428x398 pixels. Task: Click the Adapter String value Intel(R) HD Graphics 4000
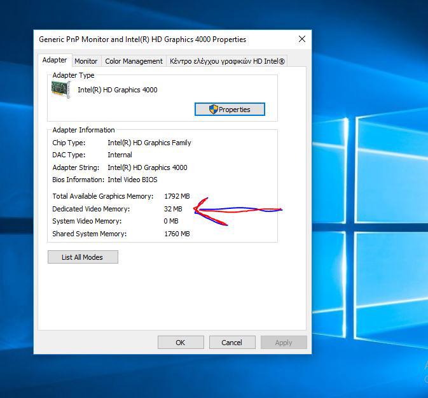(148, 167)
